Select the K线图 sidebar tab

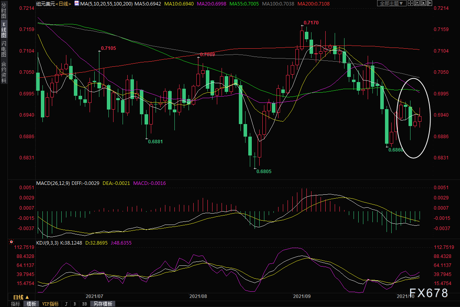tap(4, 30)
